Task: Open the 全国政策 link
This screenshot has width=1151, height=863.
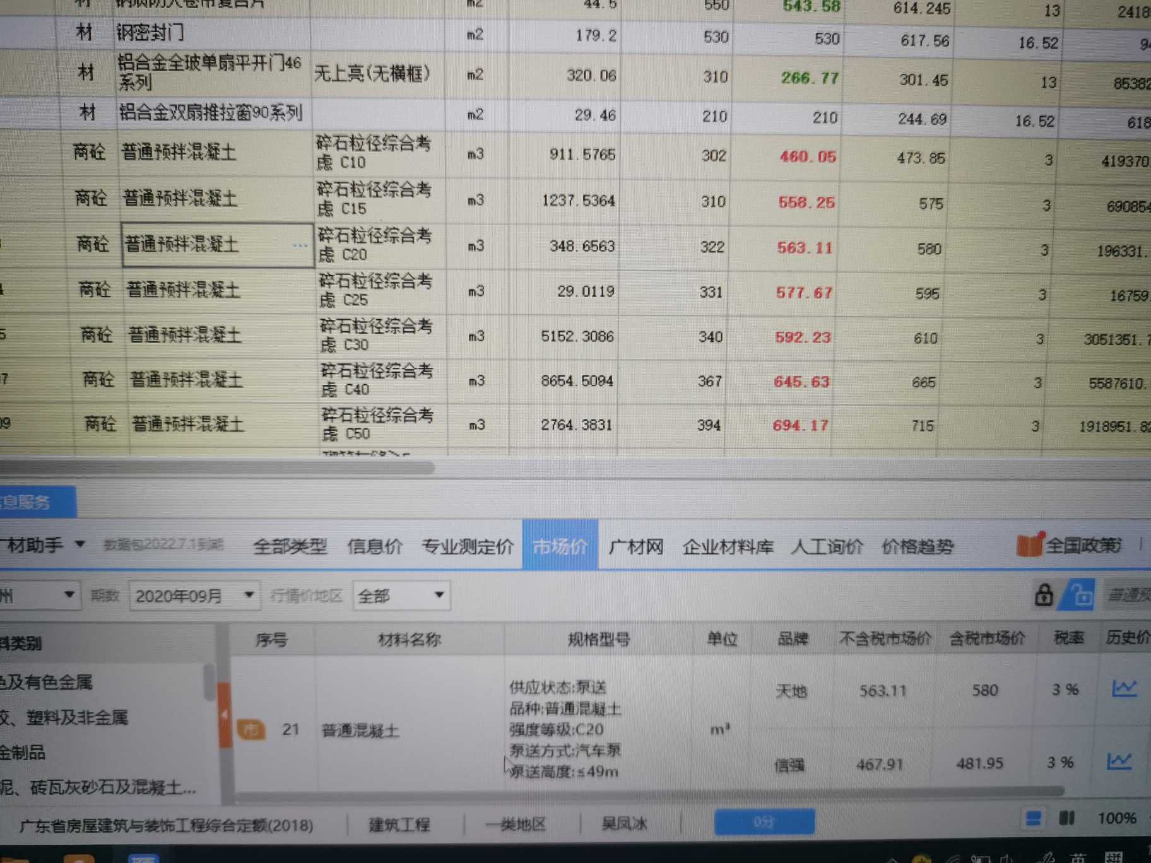Action: pos(1083,544)
